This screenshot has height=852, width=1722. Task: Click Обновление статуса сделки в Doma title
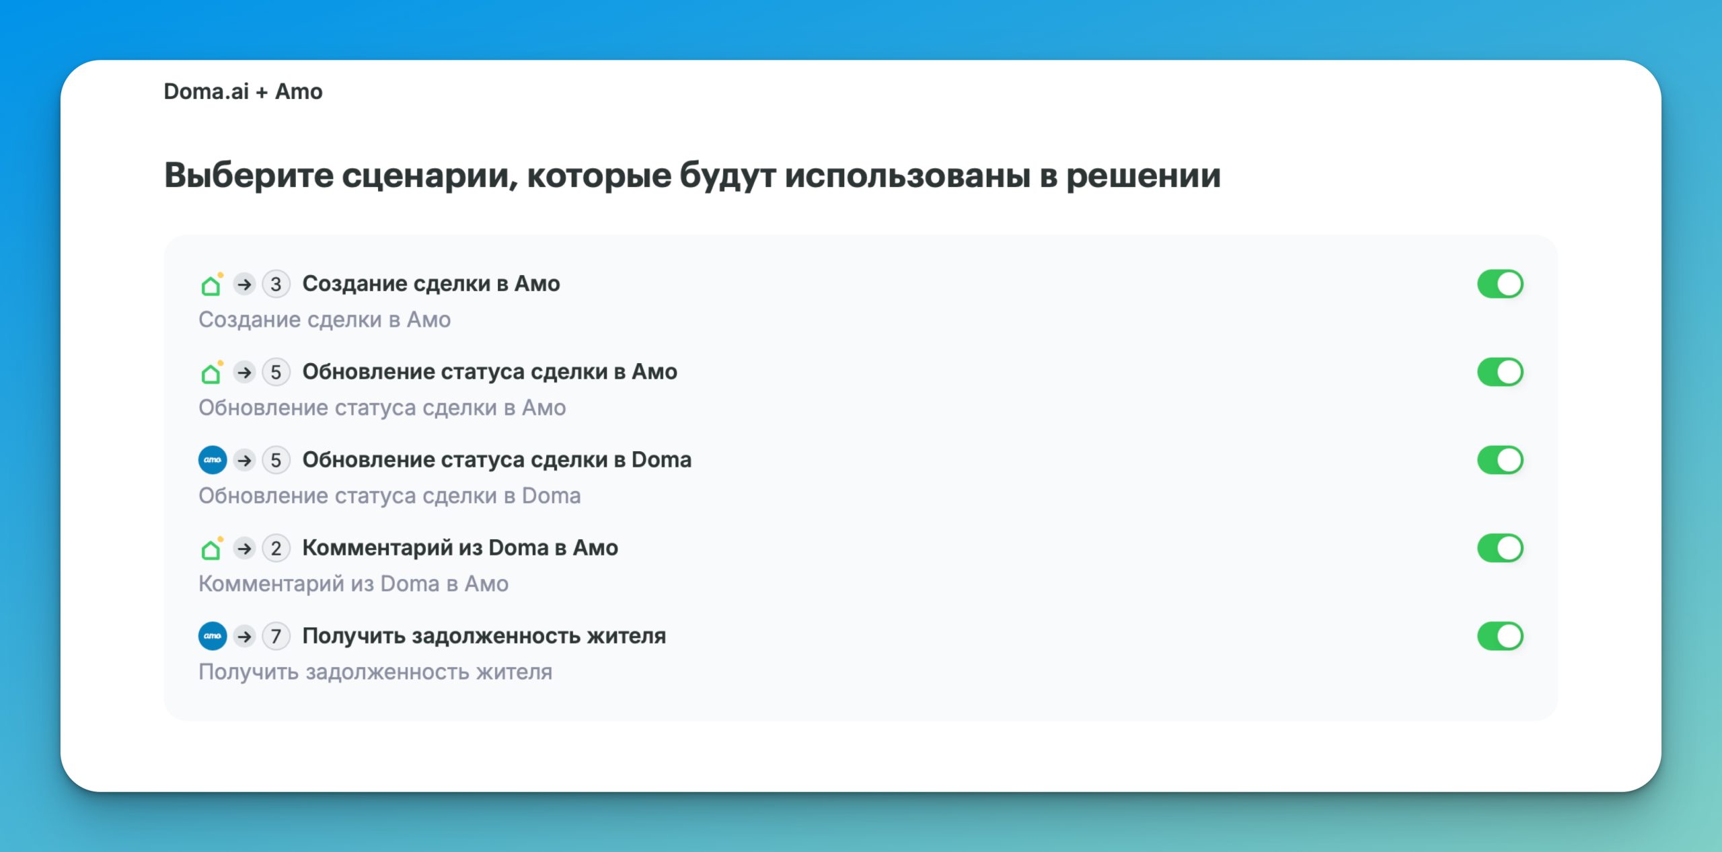pos(496,460)
